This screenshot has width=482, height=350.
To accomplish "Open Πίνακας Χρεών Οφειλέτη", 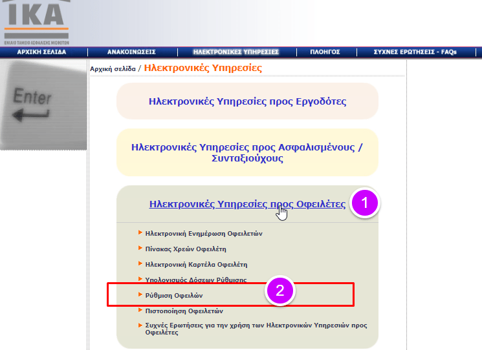I will click(x=186, y=249).
